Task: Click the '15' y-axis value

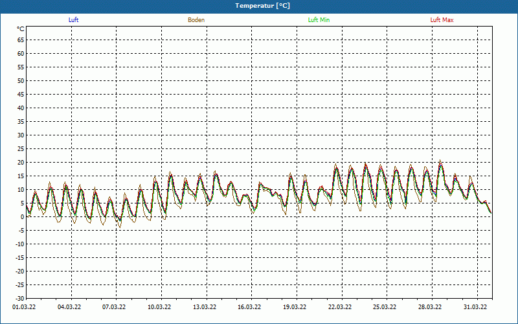Action: coord(21,176)
